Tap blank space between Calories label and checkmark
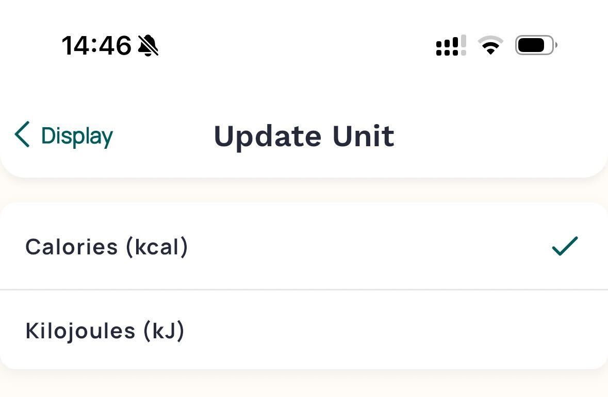Image resolution: width=608 pixels, height=397 pixels. 361,247
